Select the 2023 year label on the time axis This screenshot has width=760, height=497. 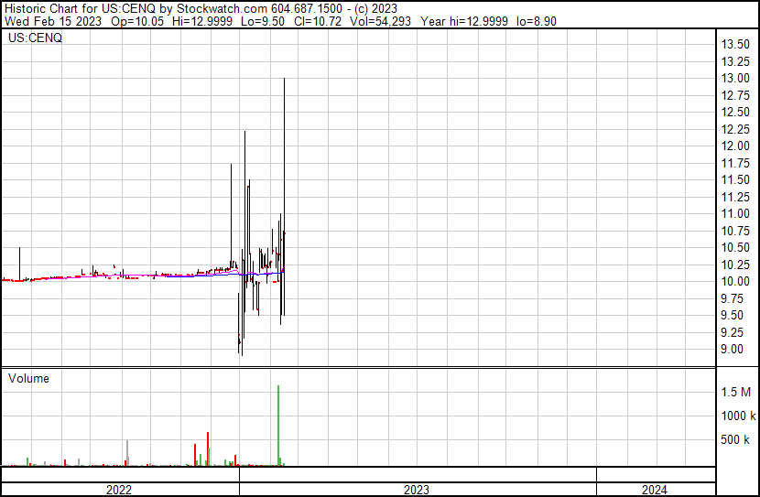pos(417,490)
